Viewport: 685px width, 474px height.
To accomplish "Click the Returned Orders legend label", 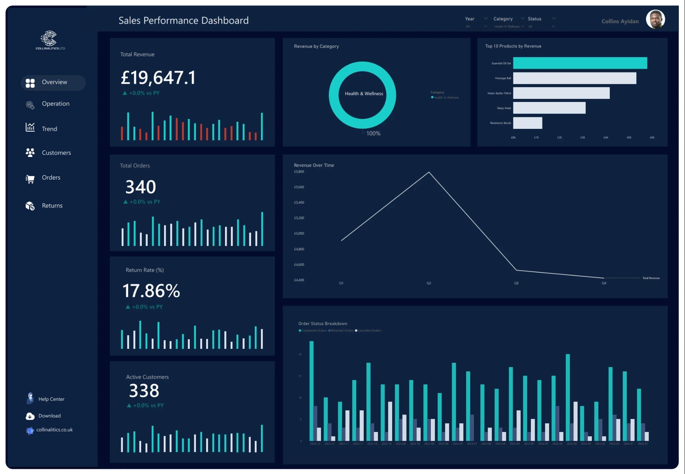I will point(342,331).
